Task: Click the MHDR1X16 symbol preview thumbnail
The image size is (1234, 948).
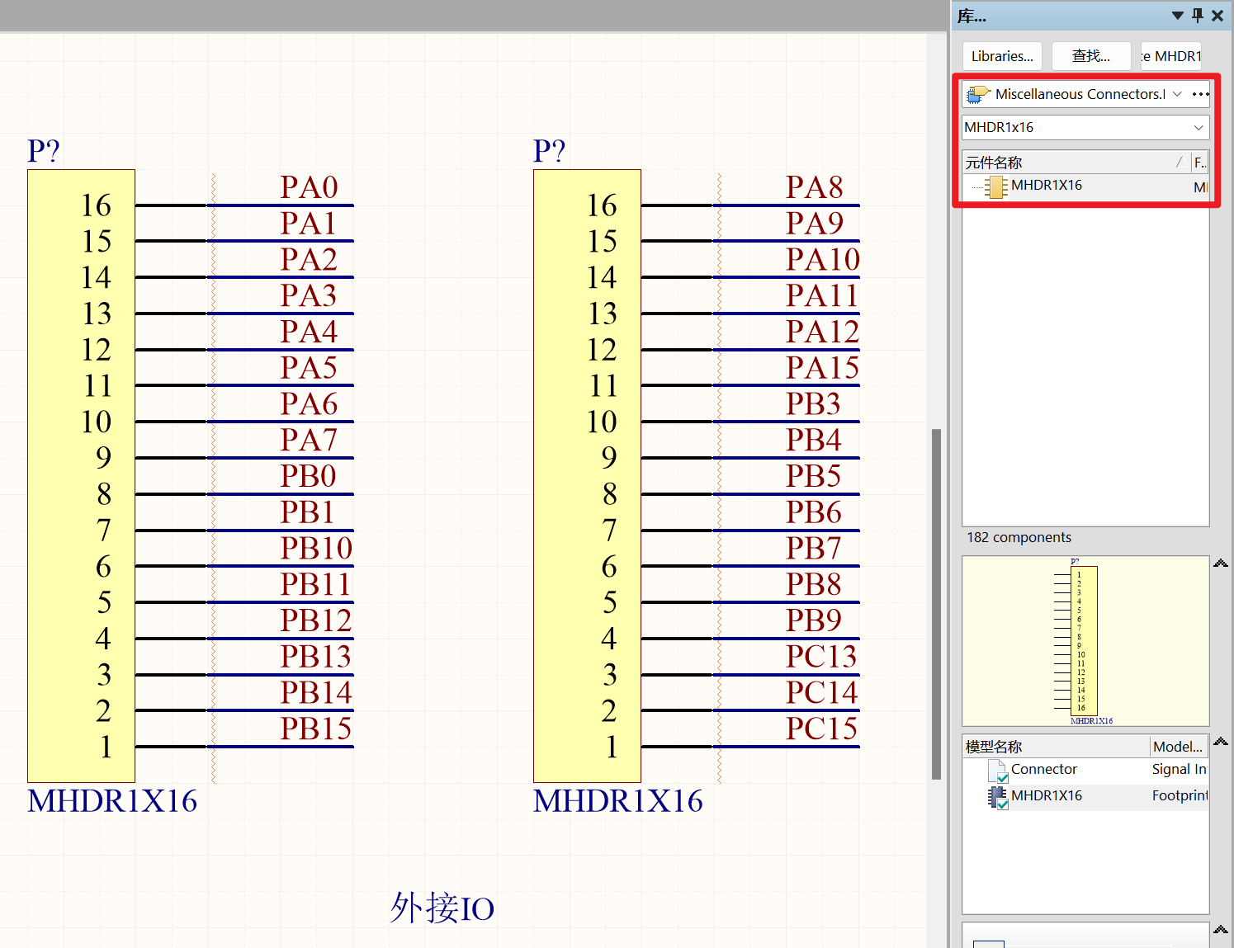Action: 1085,641
